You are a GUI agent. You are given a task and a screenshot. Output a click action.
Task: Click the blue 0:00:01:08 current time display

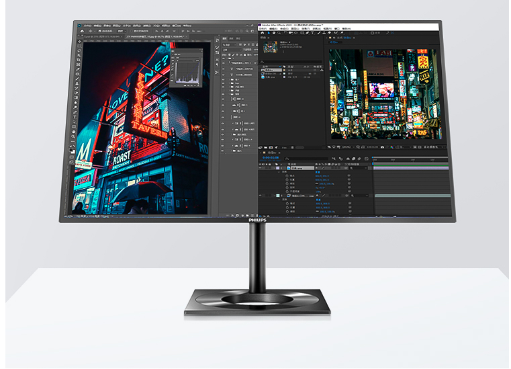tap(271, 157)
